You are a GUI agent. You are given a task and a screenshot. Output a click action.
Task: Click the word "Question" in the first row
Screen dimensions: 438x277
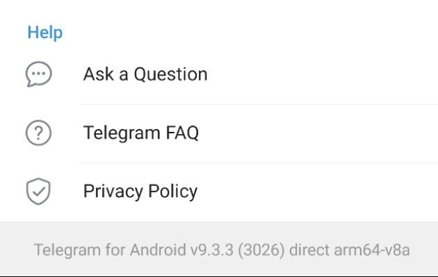coord(170,74)
